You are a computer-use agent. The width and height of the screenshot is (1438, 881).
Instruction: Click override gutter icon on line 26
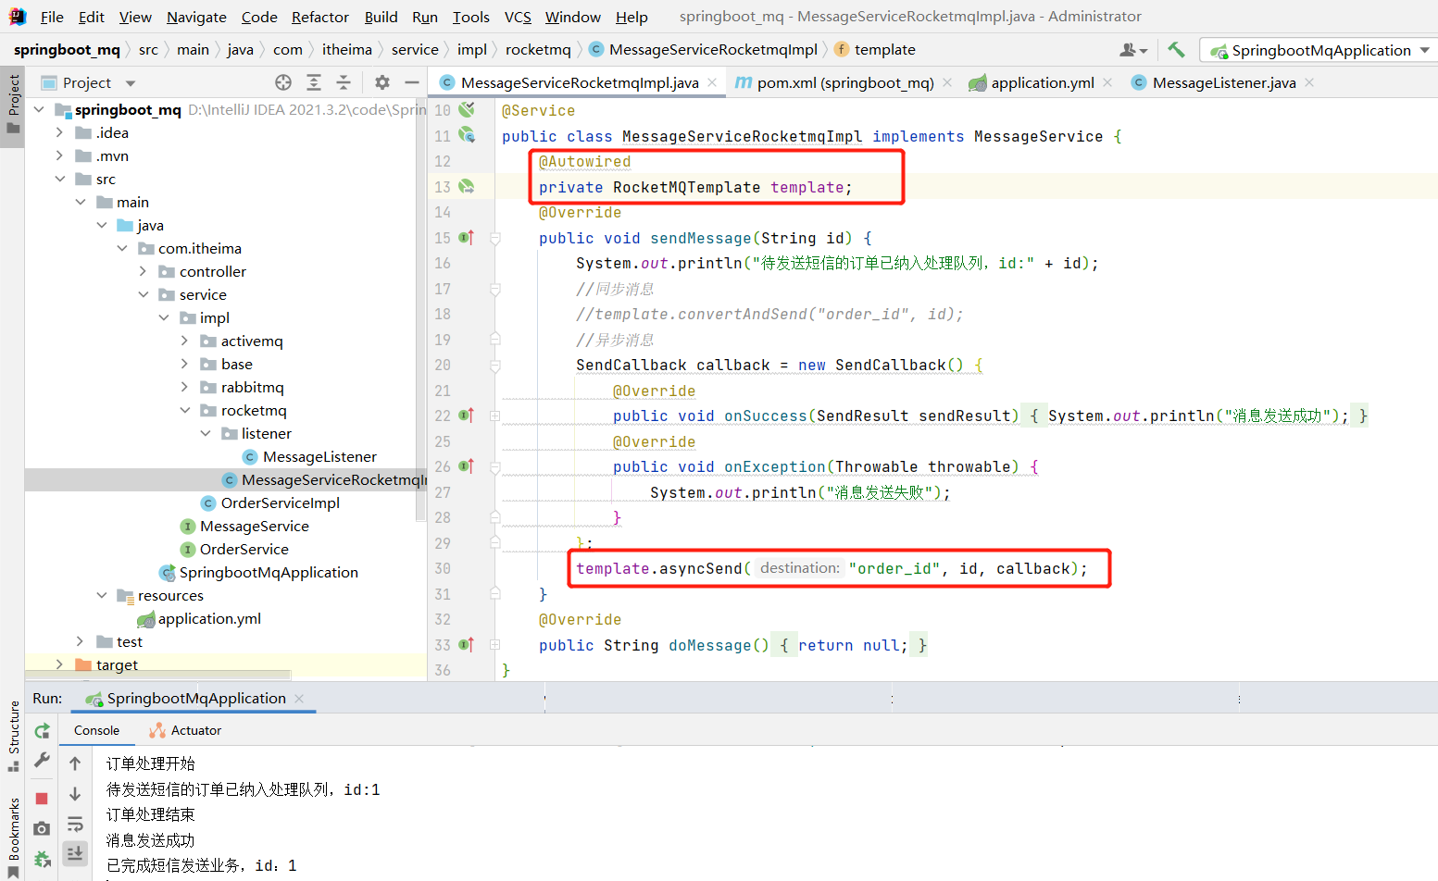467,466
